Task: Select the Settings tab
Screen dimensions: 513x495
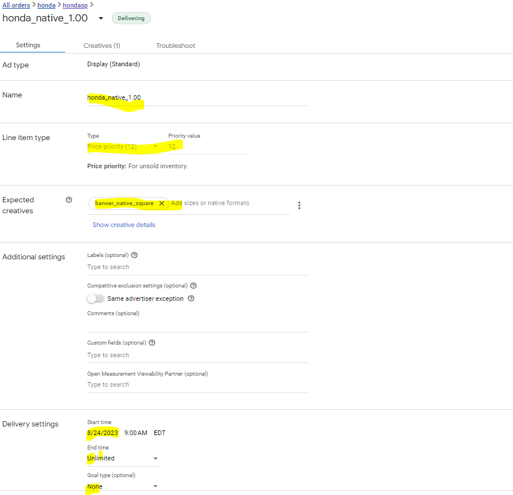Action: coord(28,46)
